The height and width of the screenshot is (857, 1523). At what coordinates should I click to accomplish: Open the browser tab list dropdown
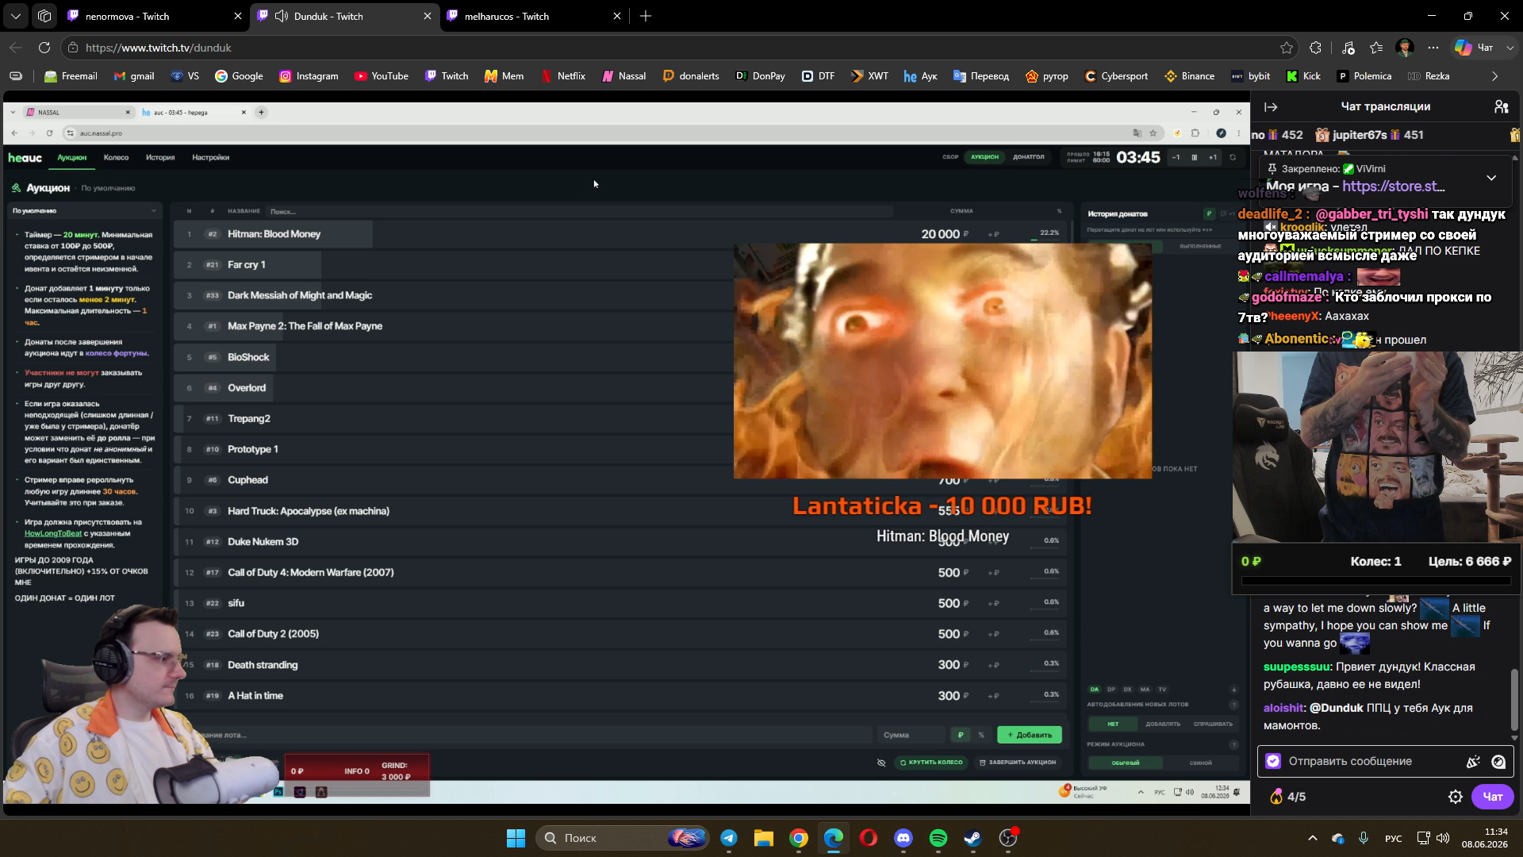coord(16,16)
